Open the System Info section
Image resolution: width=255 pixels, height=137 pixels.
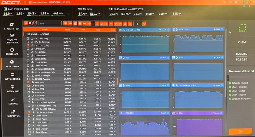[x=13, y=89]
